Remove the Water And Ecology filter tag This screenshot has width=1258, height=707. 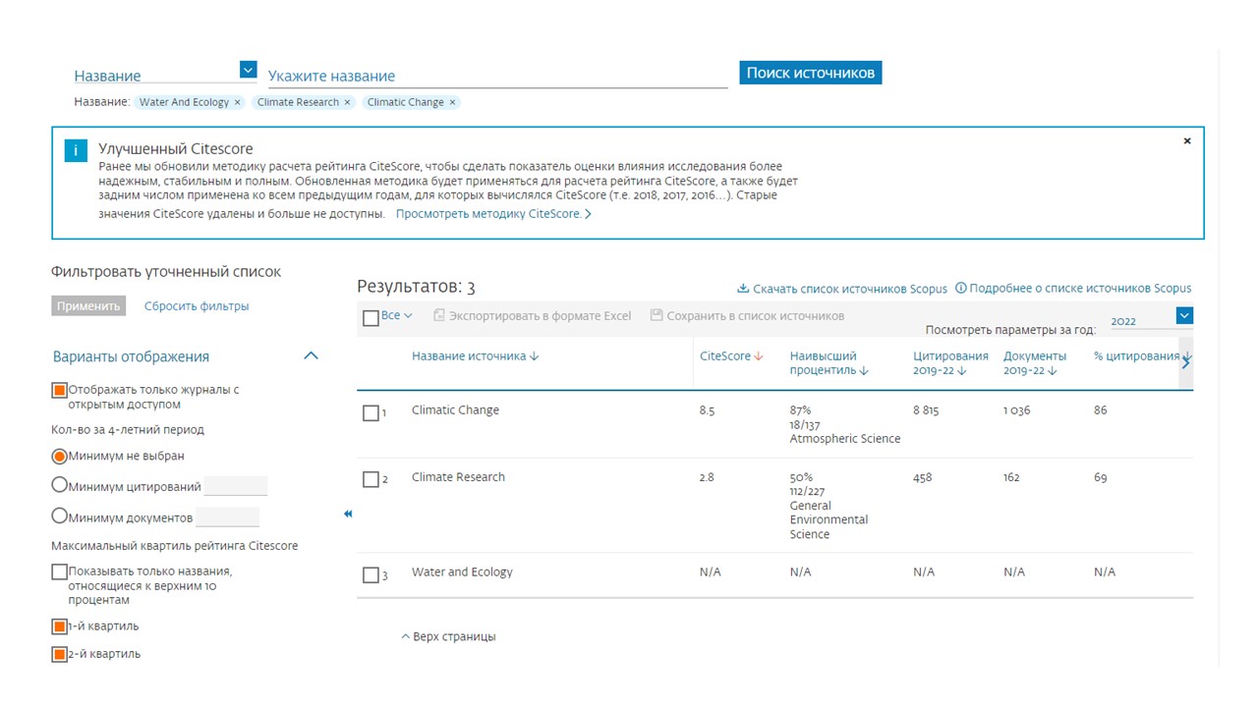[x=237, y=102]
